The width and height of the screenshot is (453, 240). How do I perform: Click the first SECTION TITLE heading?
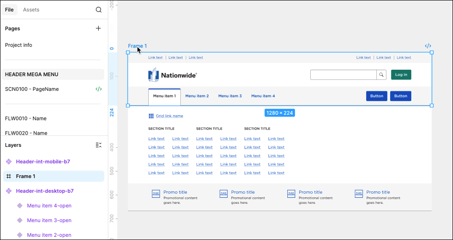[x=161, y=129]
